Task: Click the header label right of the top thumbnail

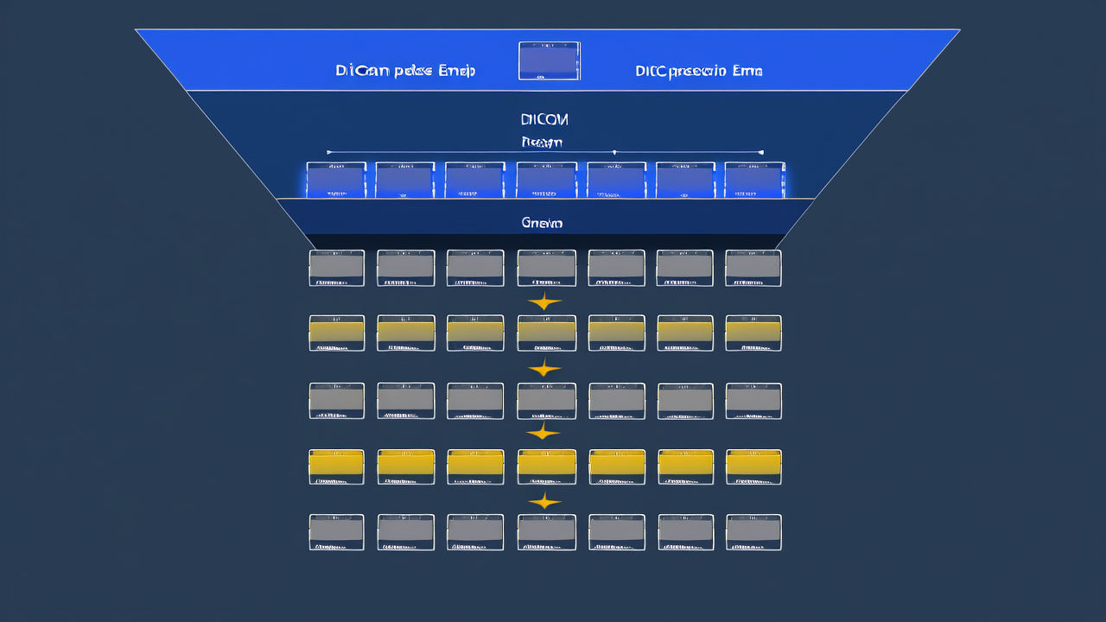Action: point(698,71)
